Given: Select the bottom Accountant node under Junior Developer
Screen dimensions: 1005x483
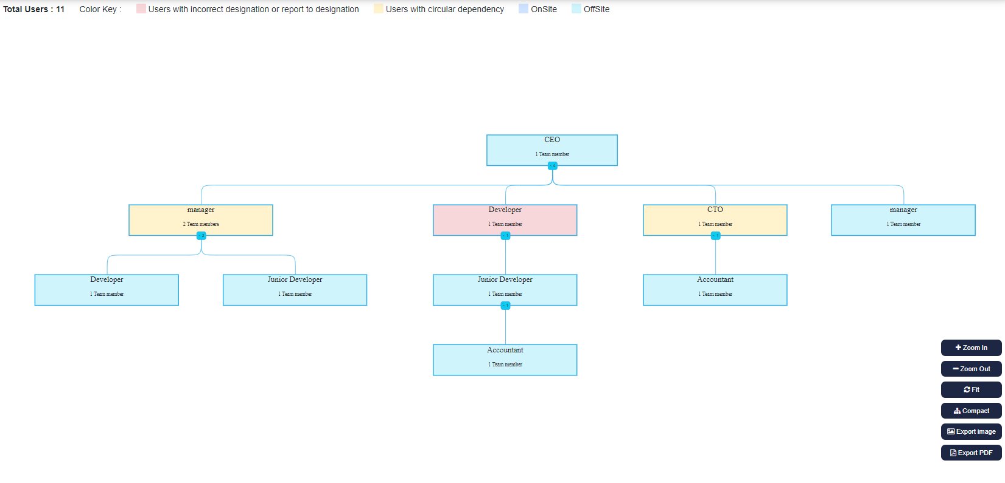Looking at the screenshot, I should click(505, 360).
